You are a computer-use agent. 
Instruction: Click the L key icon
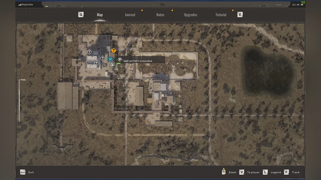(265, 172)
